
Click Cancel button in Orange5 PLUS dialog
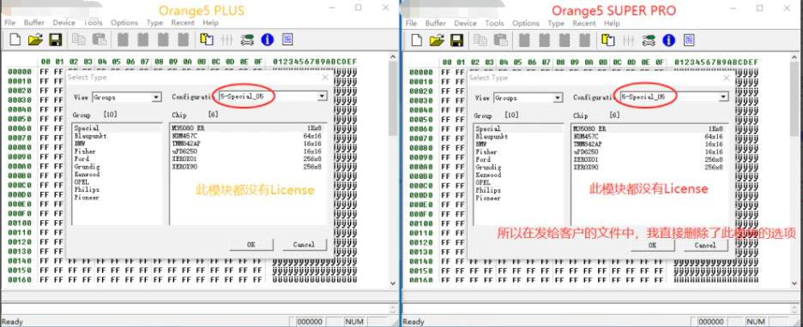click(305, 244)
